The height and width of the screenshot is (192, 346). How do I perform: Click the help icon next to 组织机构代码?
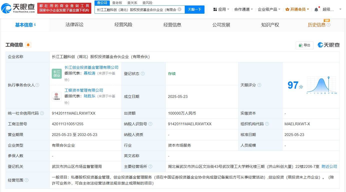pyautogui.click(x=267, y=124)
